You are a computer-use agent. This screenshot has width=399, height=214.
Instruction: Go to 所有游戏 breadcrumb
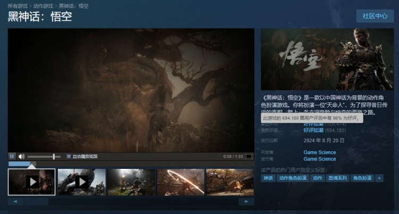point(18,6)
